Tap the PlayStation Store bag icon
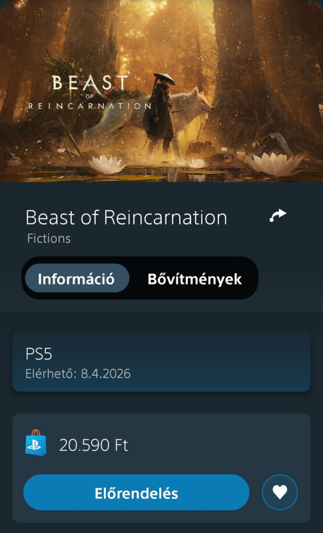This screenshot has width=323, height=533. pyautogui.click(x=36, y=442)
